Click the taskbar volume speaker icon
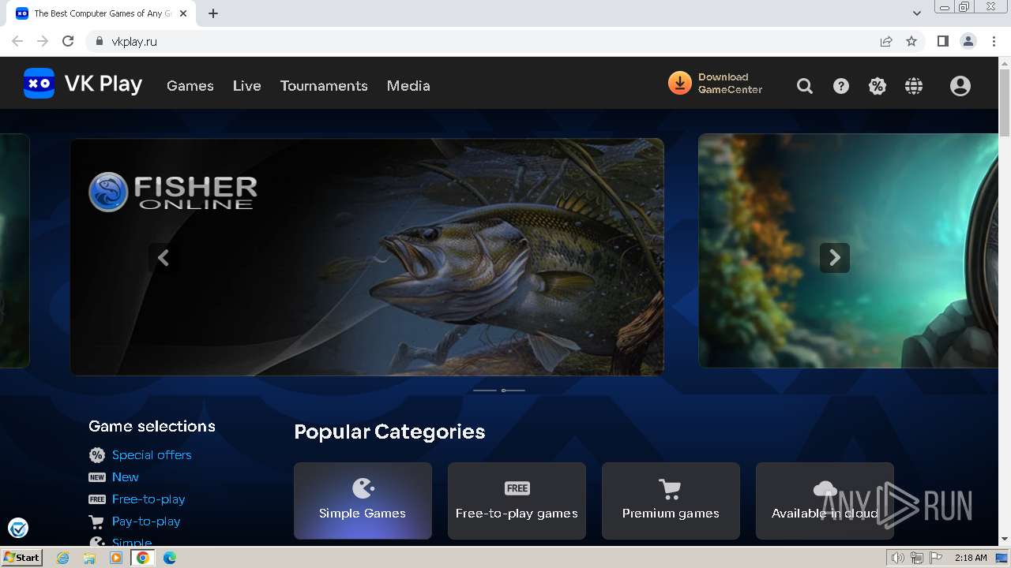Screen dimensions: 1011x568 [897, 558]
